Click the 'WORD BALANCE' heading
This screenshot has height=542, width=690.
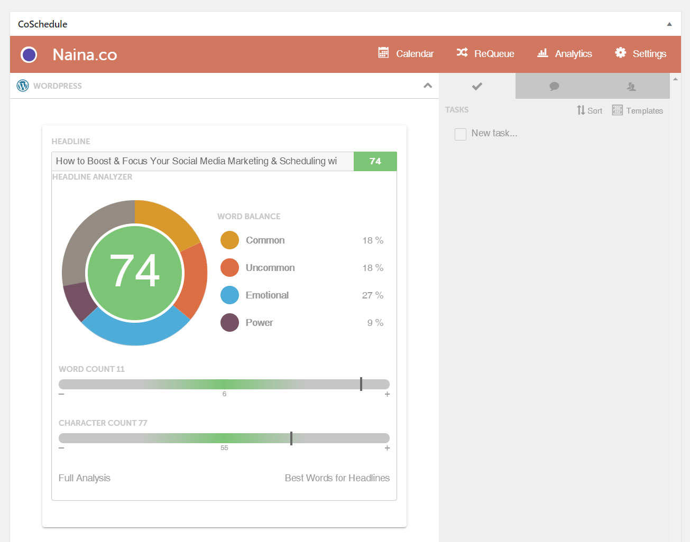pos(249,217)
